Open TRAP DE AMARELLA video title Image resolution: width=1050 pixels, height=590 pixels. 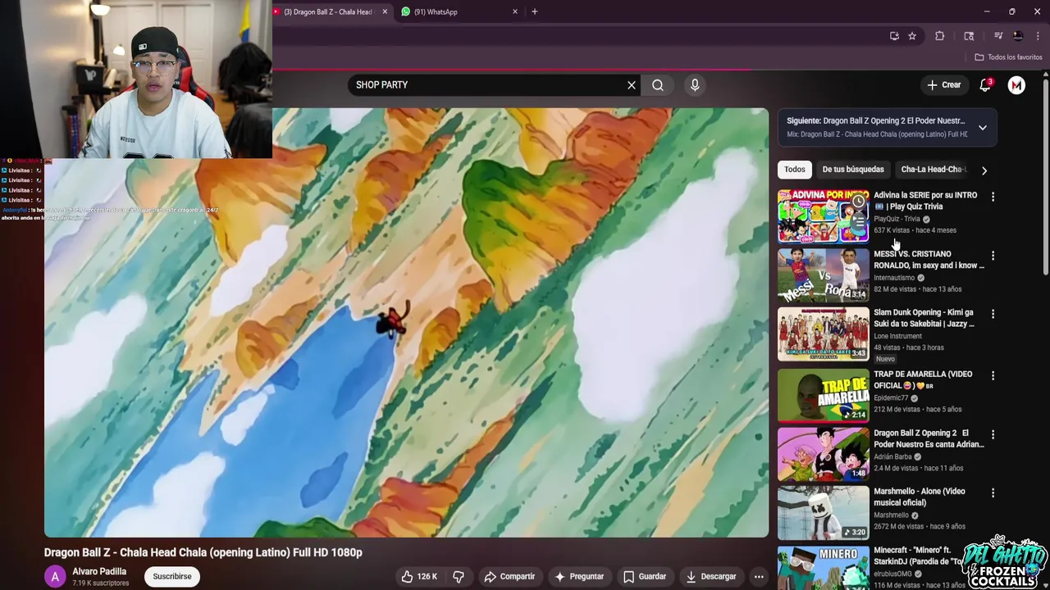[923, 379]
